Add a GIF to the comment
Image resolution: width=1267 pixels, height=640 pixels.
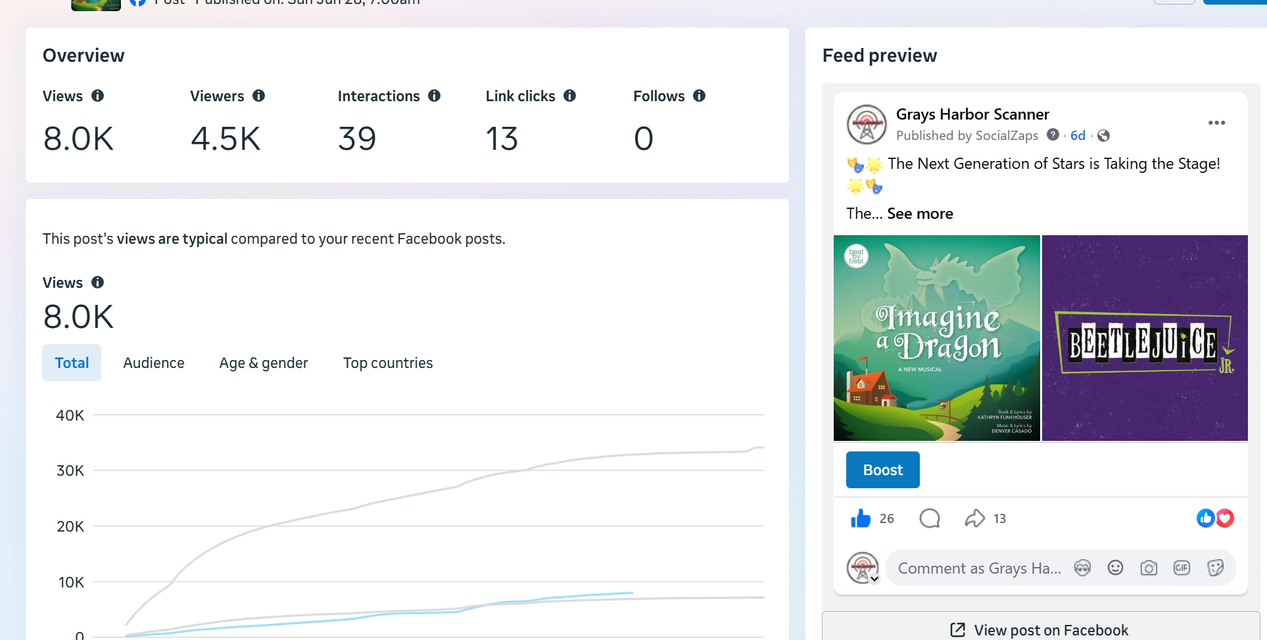(x=1182, y=568)
